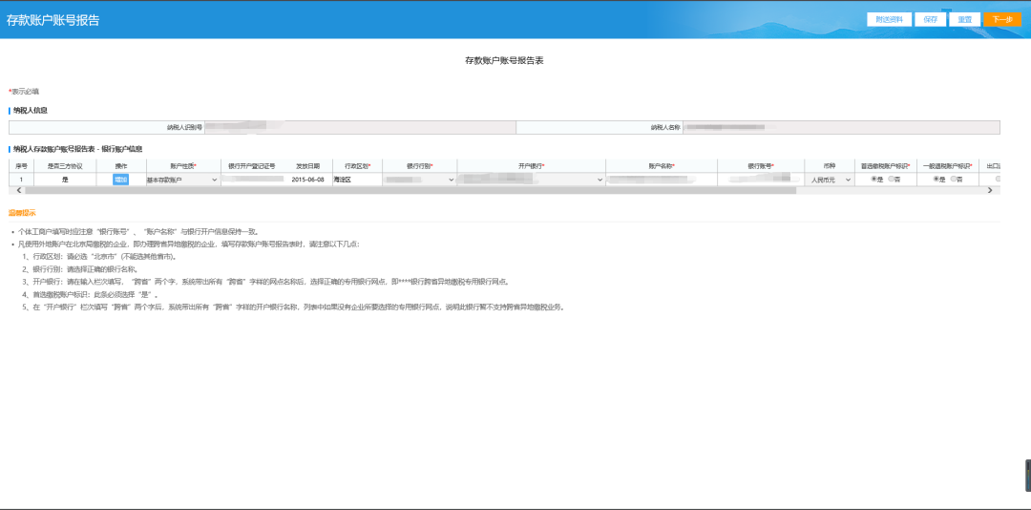Click the 开户银行 column header

(532, 166)
